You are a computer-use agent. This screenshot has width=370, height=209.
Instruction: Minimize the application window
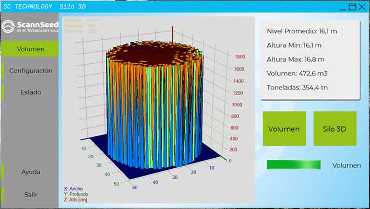pyautogui.click(x=342, y=7)
